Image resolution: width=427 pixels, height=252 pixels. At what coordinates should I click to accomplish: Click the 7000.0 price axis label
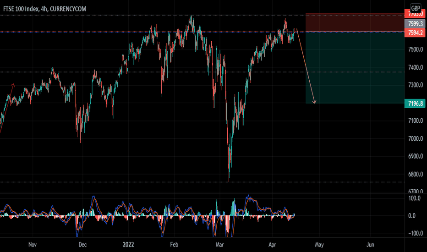click(416, 139)
